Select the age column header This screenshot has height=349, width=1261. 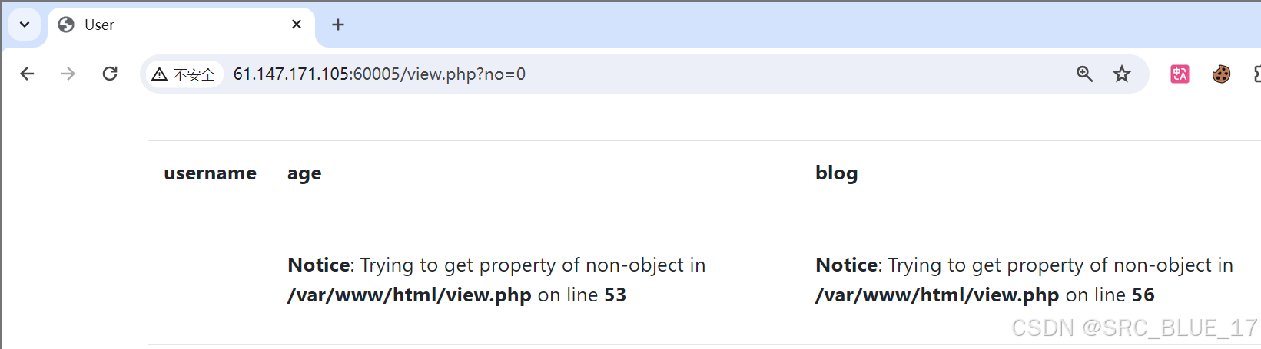304,174
